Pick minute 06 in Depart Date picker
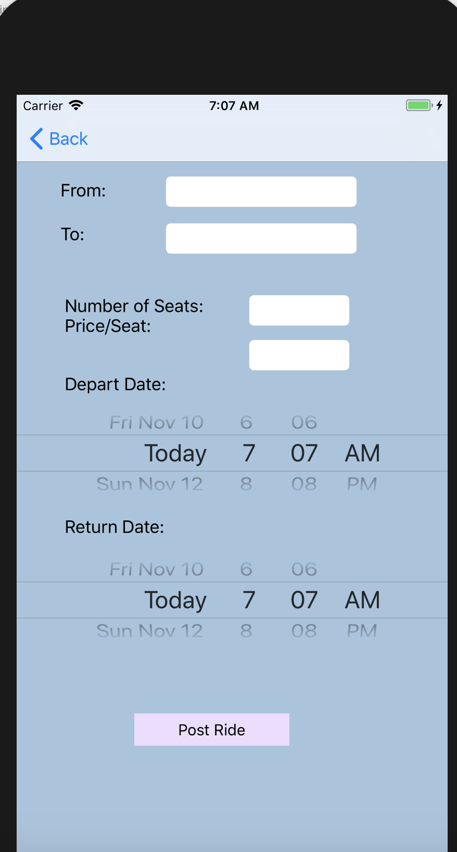This screenshot has width=457, height=852. coord(304,422)
